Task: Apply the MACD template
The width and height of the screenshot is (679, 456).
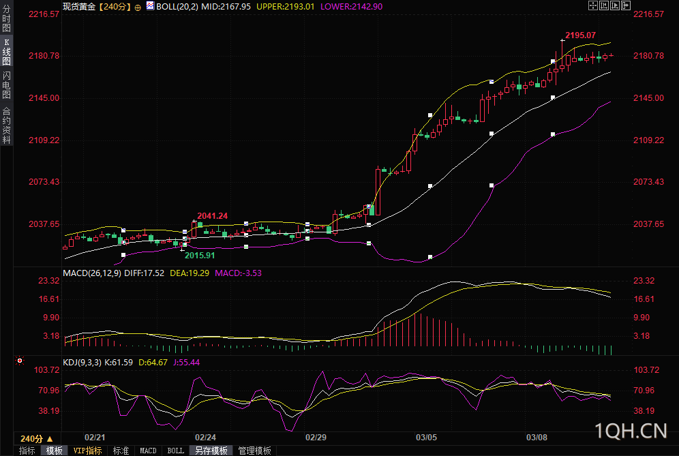Action: pyautogui.click(x=148, y=451)
